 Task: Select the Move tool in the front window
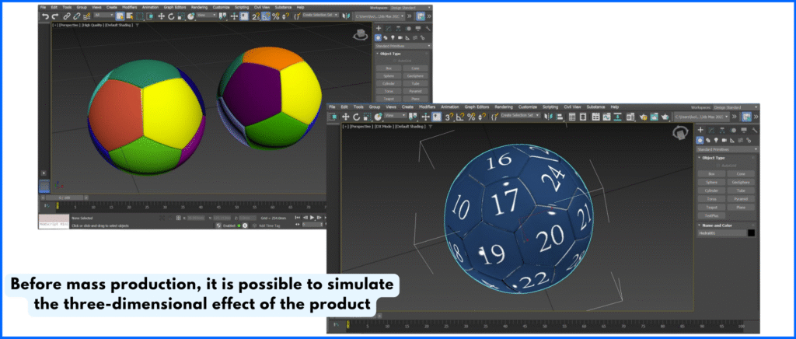(345, 117)
